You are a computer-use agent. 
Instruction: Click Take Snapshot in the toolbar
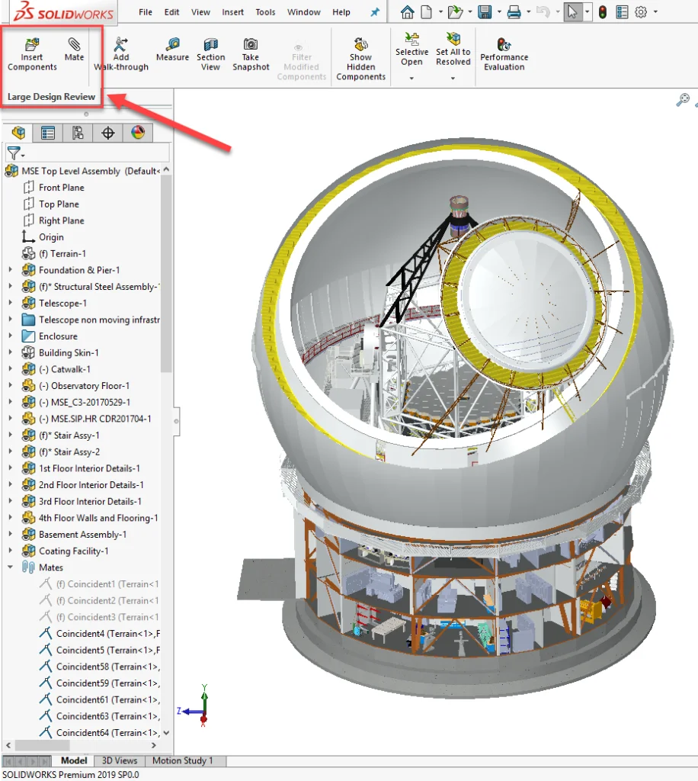coord(251,52)
